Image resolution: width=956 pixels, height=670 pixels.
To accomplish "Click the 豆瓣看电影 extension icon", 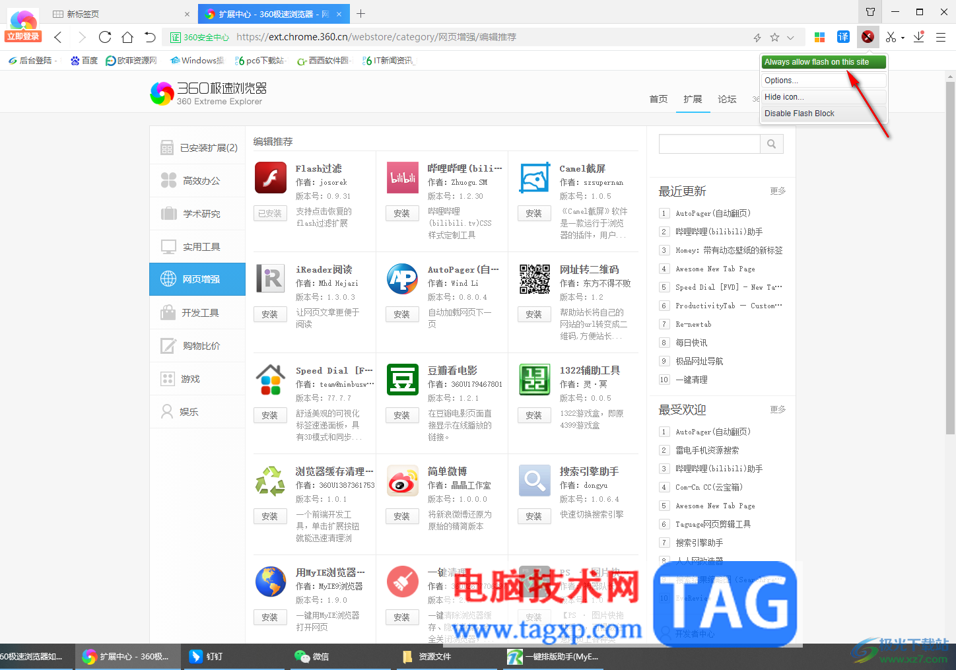I will click(403, 380).
